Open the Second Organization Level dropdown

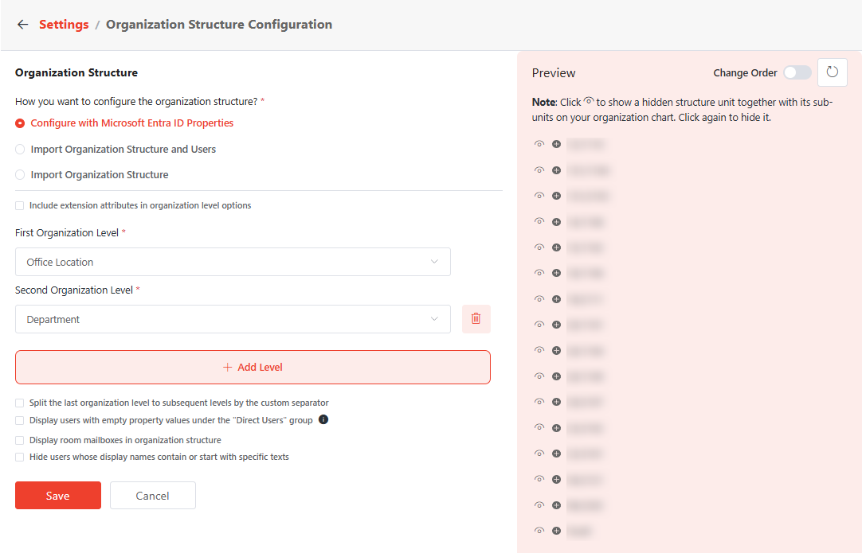point(233,318)
